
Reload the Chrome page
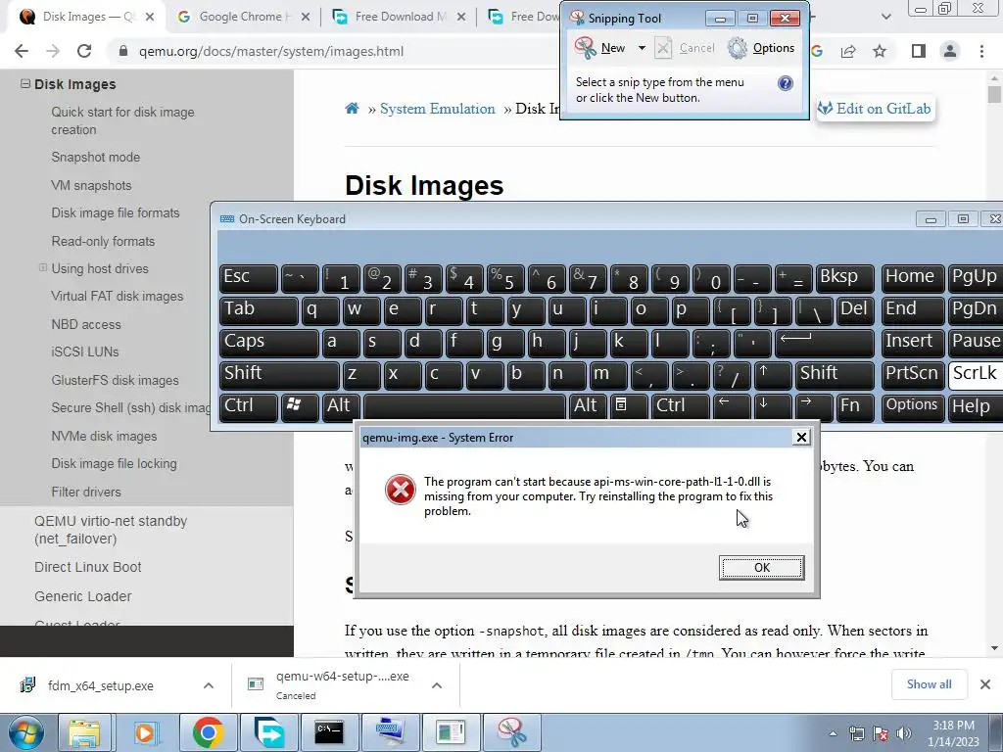pyautogui.click(x=84, y=51)
